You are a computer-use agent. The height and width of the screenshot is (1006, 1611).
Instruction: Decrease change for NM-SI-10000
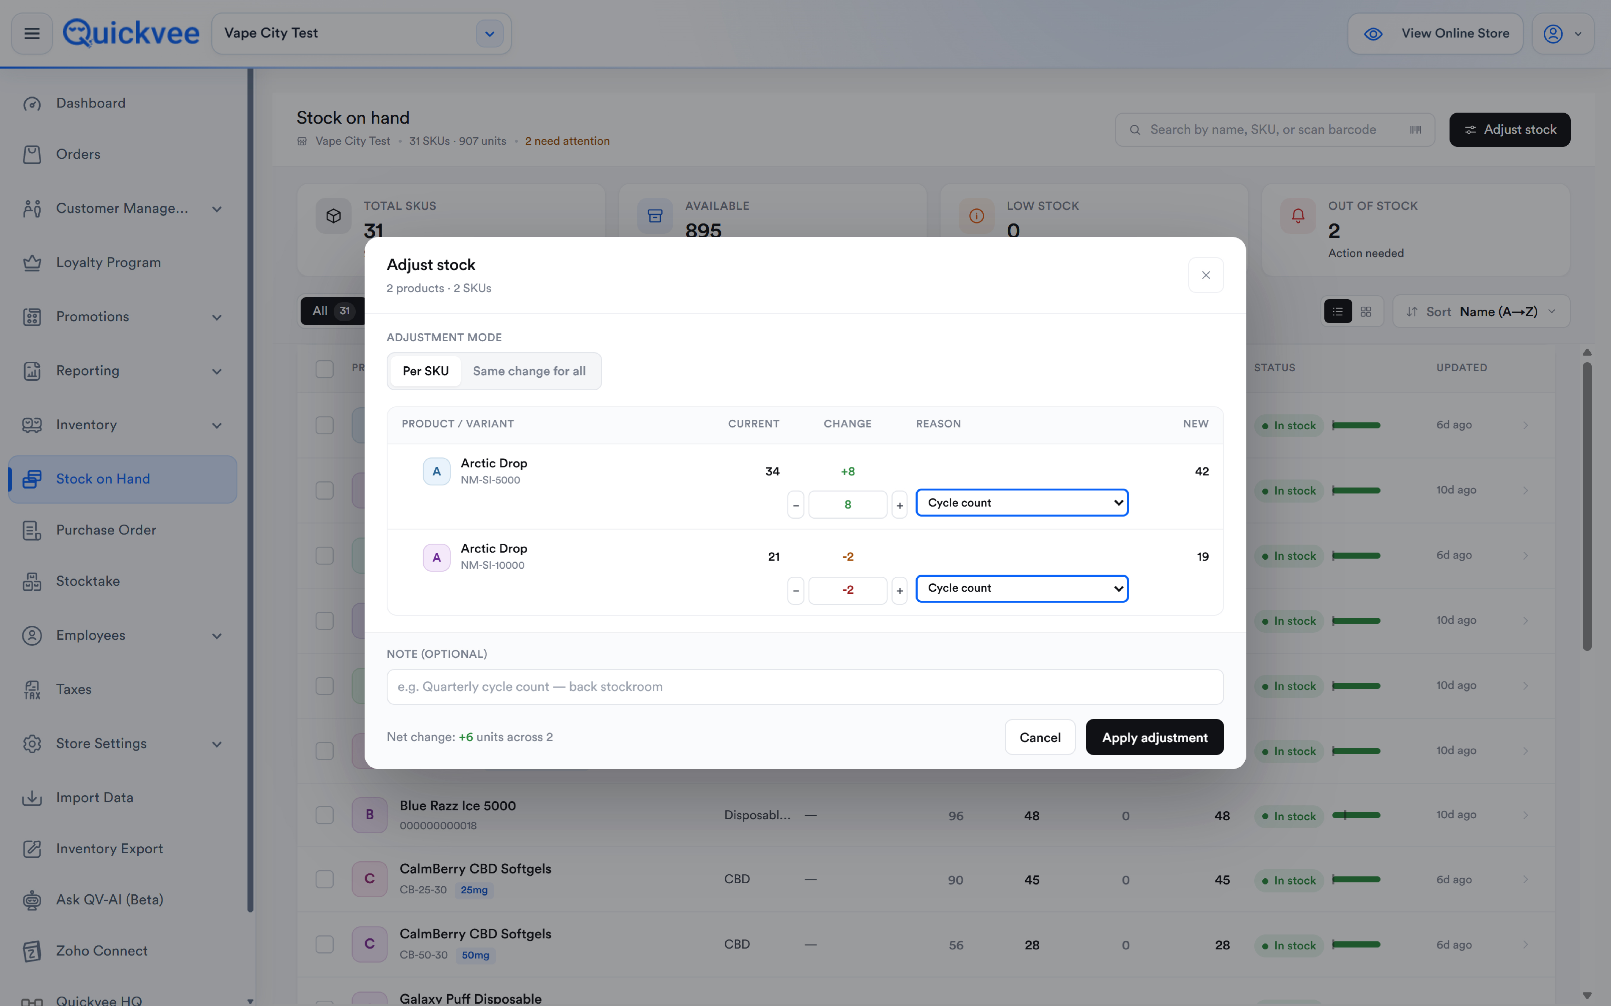tap(796, 591)
